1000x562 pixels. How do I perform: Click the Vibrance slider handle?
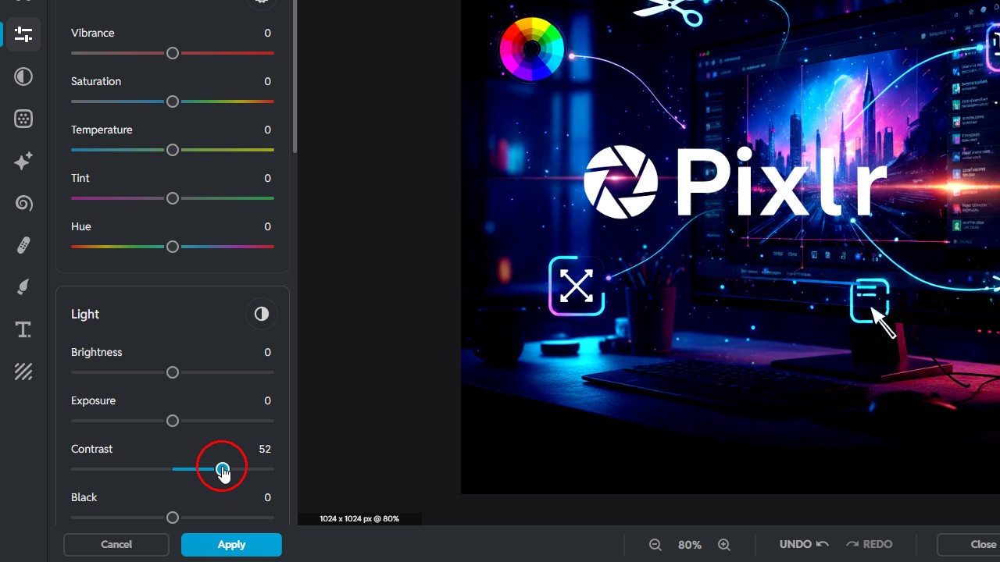[x=173, y=53]
